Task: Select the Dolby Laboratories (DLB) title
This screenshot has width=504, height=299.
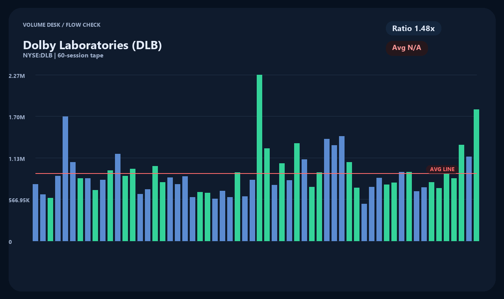Action: pyautogui.click(x=93, y=45)
